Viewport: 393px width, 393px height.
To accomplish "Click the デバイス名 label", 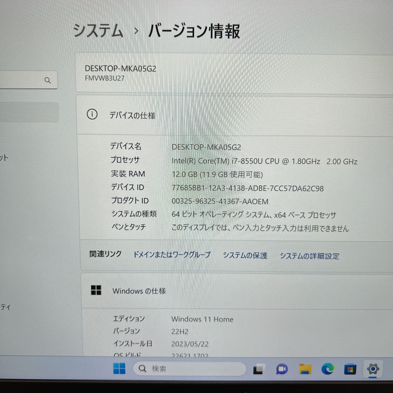I will pos(126,146).
